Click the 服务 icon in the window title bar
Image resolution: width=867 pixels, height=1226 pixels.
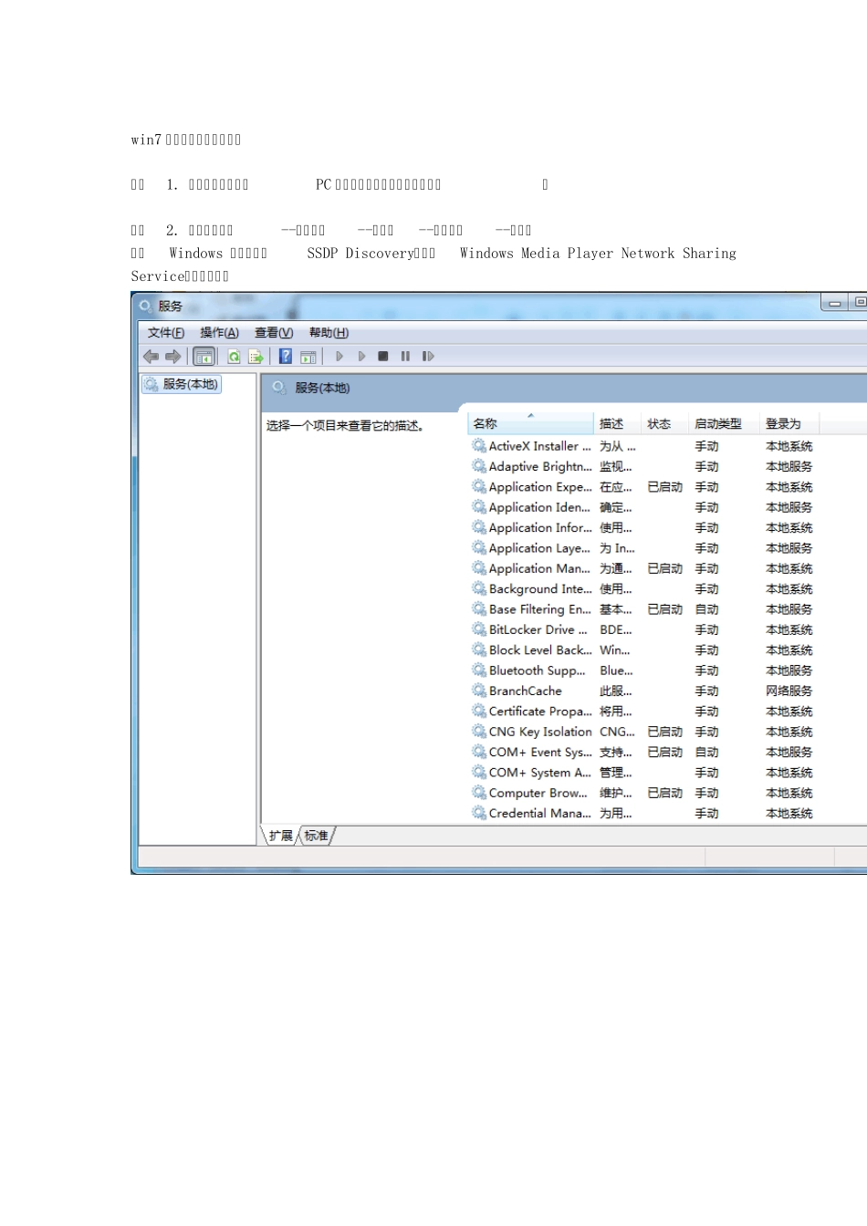[146, 306]
